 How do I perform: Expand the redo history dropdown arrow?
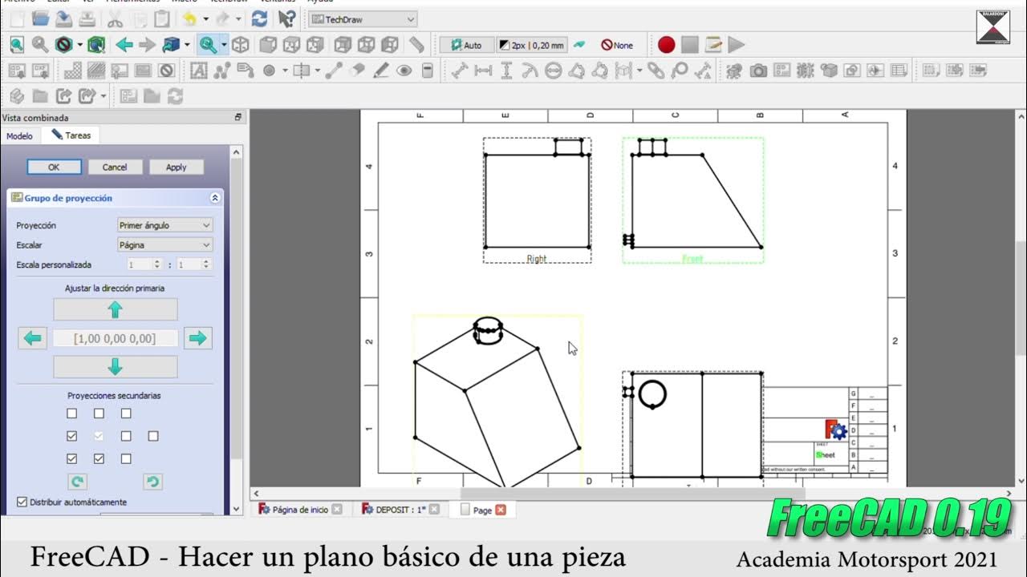tap(238, 18)
